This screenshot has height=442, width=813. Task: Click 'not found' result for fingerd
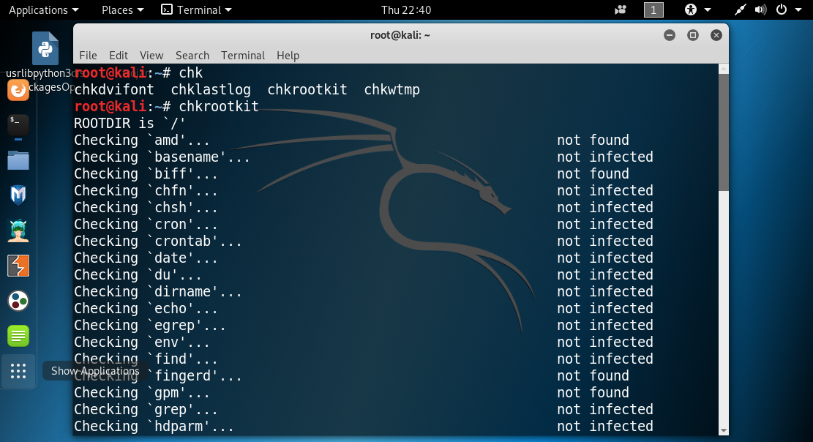[x=593, y=375]
